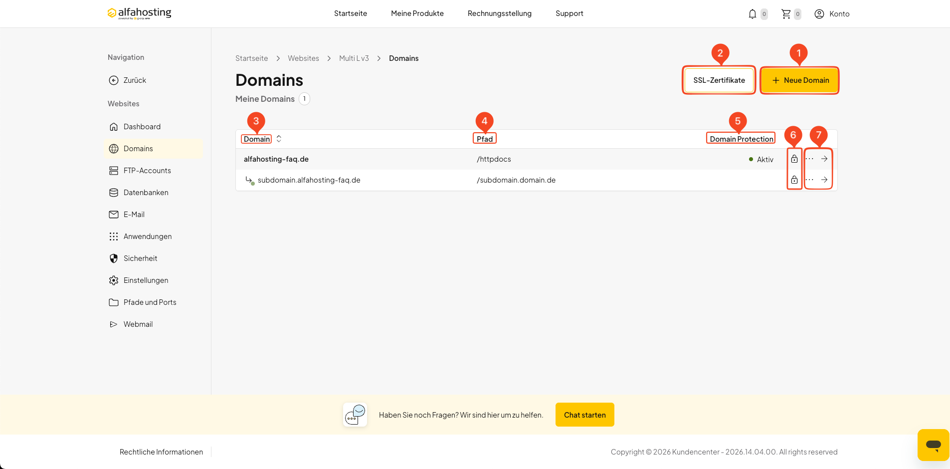This screenshot has height=469, width=950.
Task: Open Dashboard in the sidebar
Action: tap(154, 127)
